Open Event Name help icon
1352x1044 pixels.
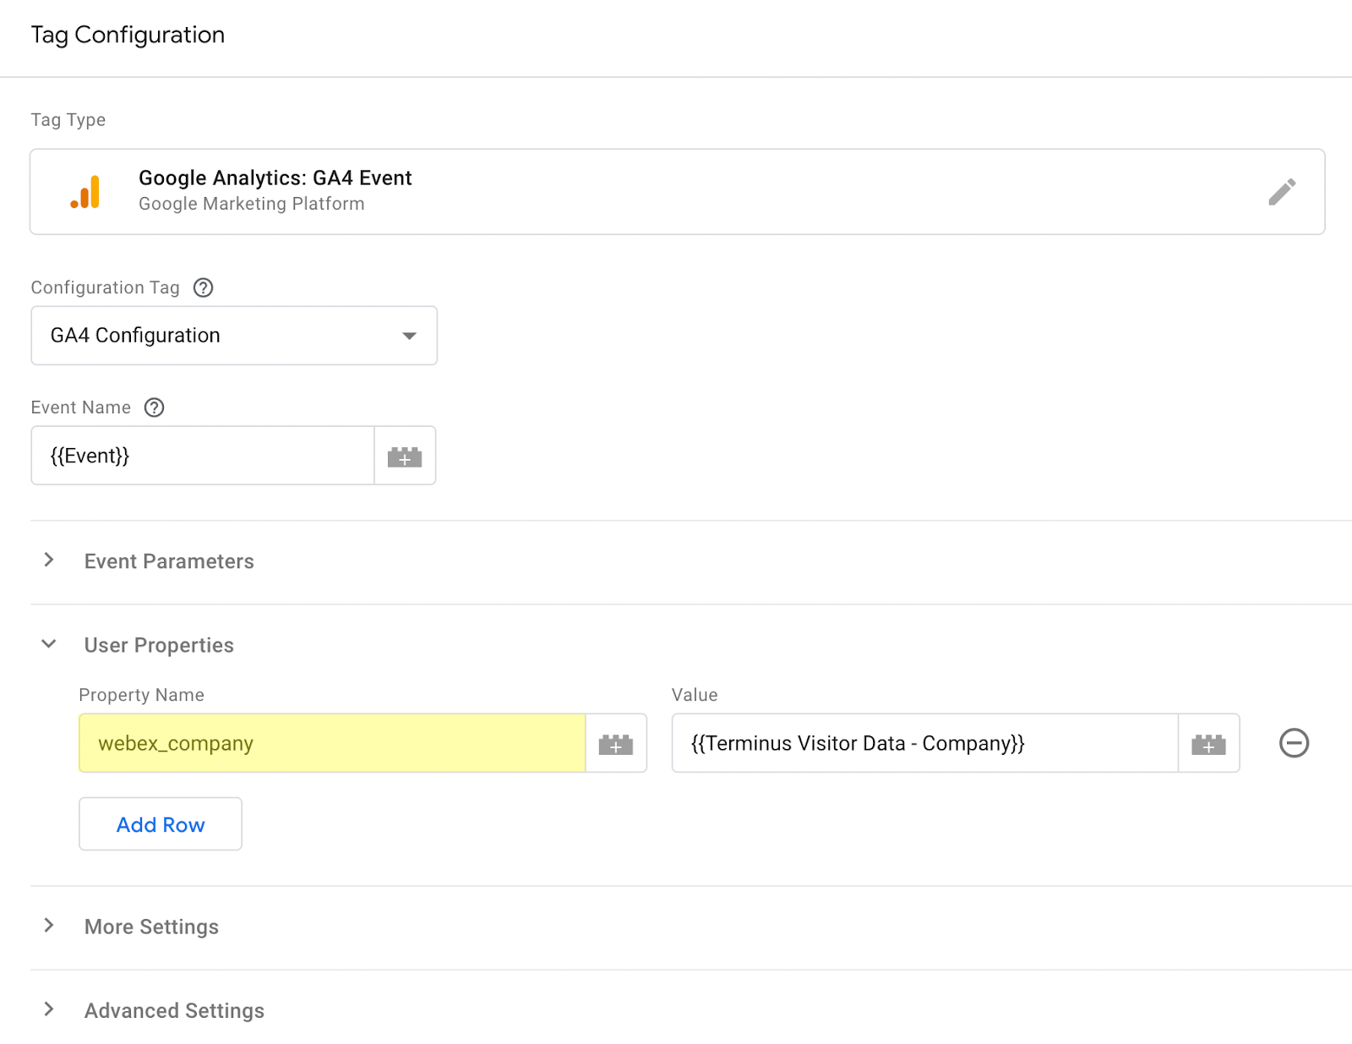pyautogui.click(x=154, y=407)
